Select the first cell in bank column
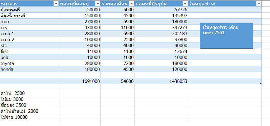The image size is (270, 126). (29, 52)
